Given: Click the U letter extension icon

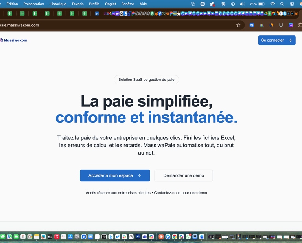Looking at the screenshot, I should [x=281, y=25].
